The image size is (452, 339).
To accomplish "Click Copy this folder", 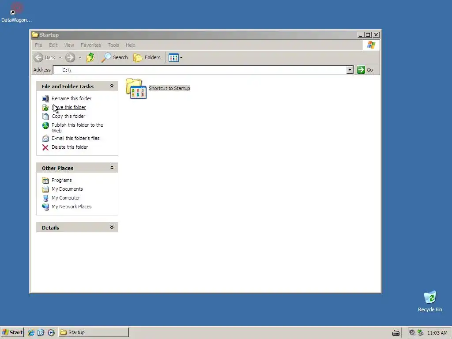I will [x=68, y=116].
